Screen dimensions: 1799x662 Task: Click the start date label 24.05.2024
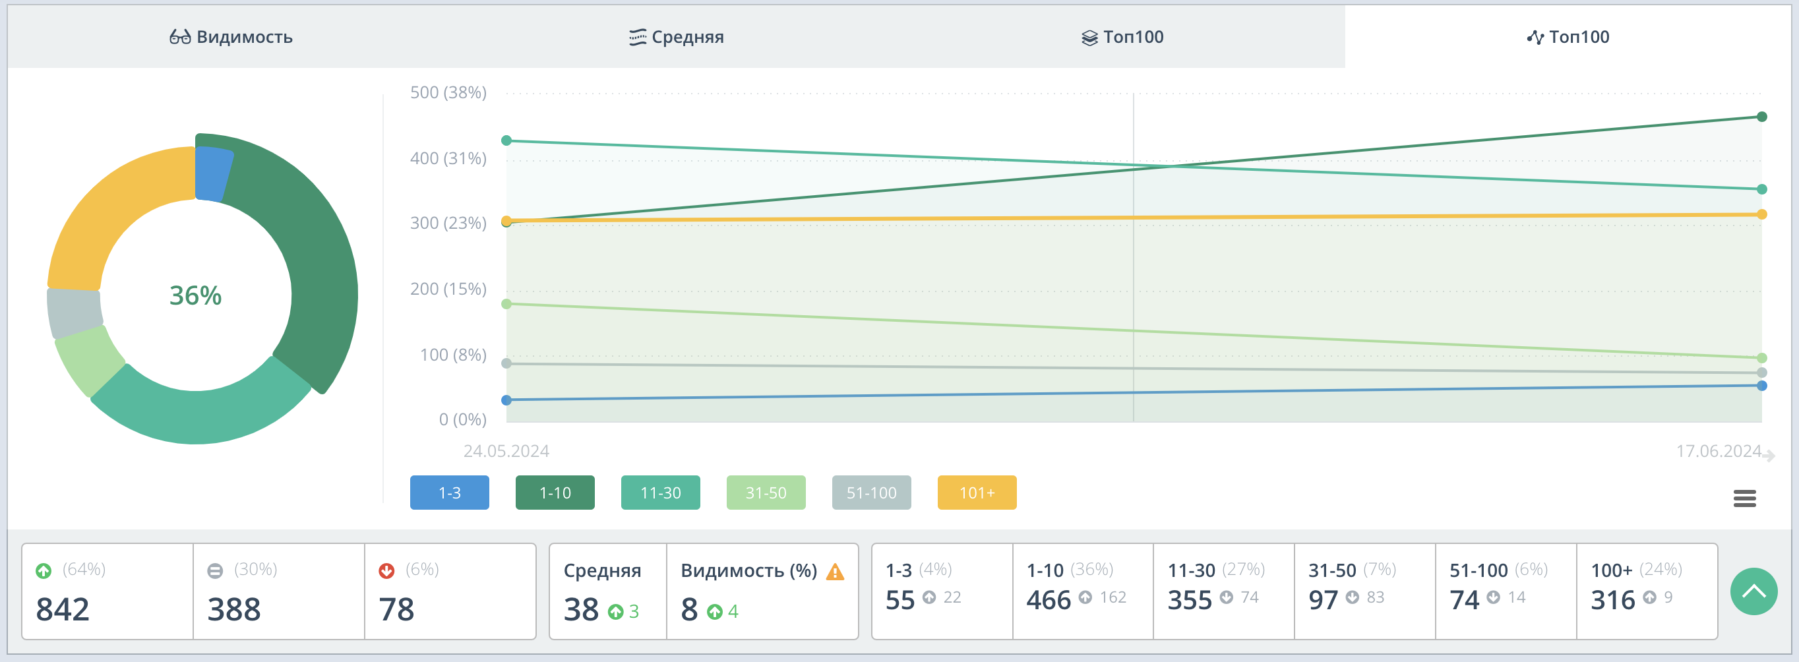506,451
